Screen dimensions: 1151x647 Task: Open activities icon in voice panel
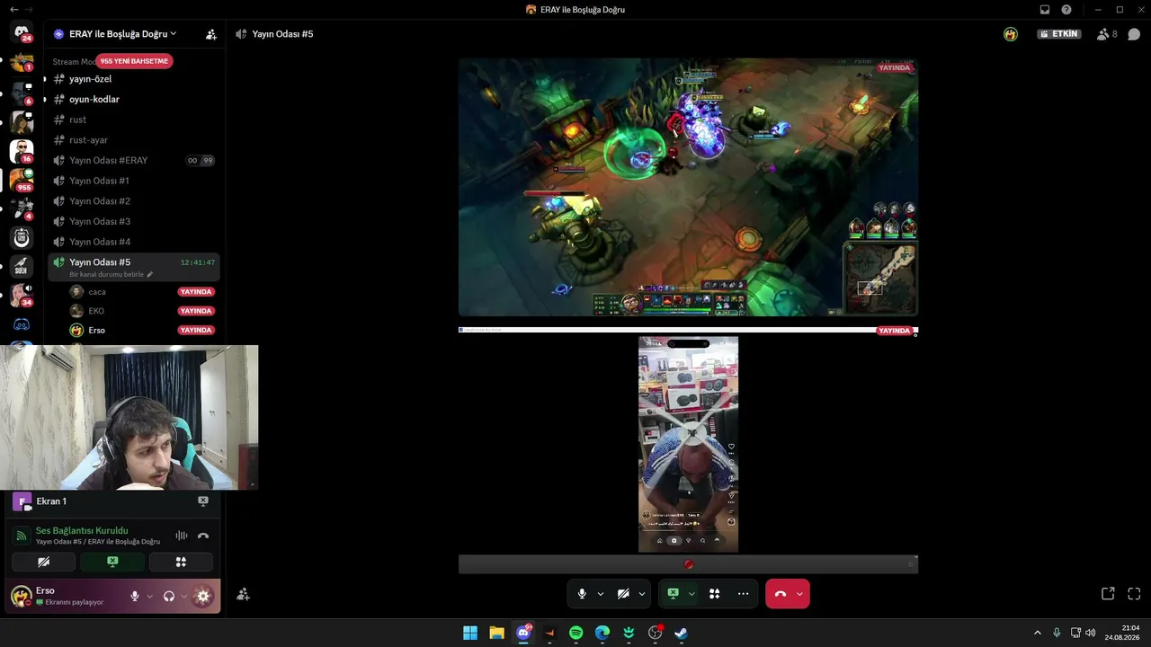click(x=181, y=562)
